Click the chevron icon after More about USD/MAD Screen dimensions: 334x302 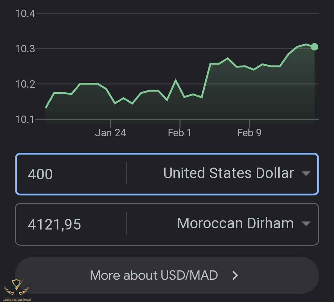point(235,275)
